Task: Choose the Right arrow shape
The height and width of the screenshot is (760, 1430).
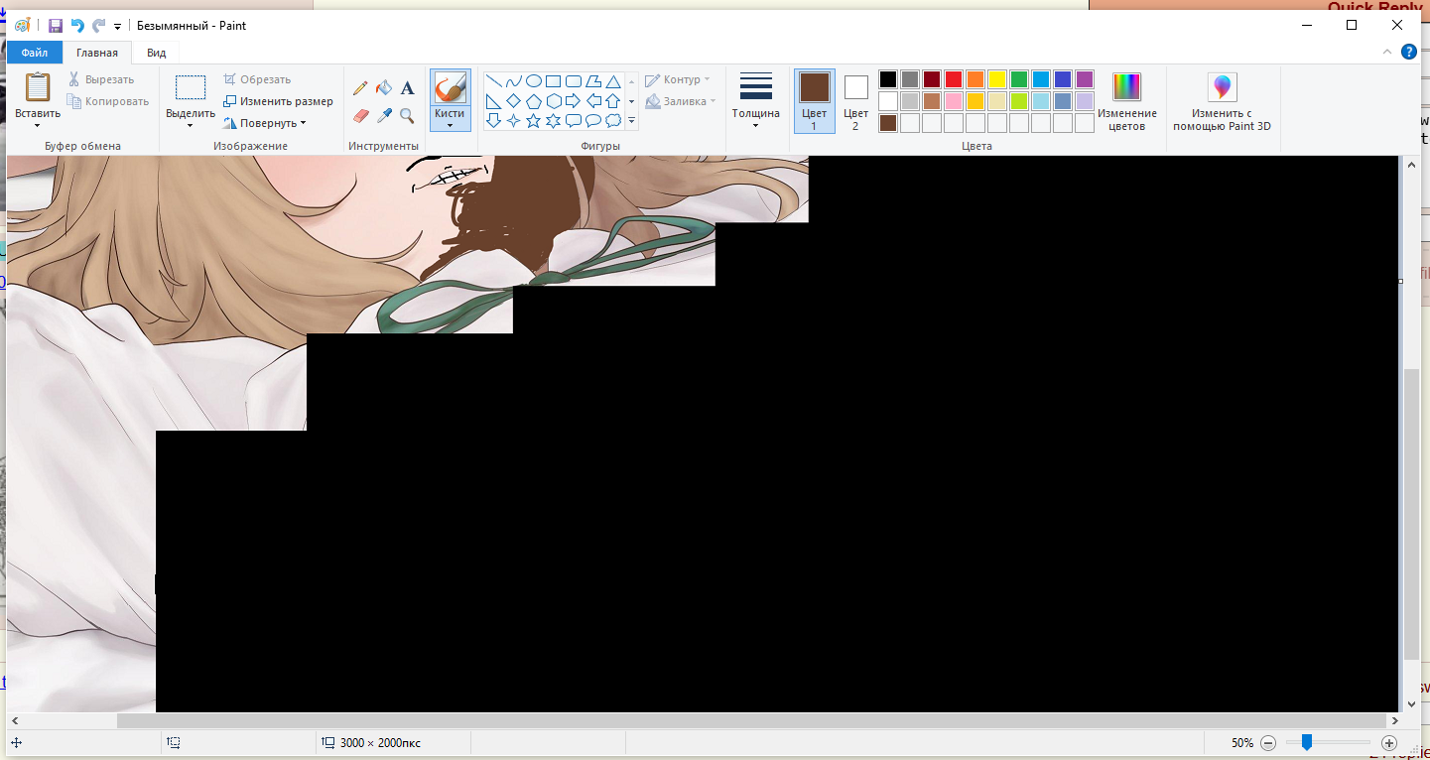Action: 573,101
